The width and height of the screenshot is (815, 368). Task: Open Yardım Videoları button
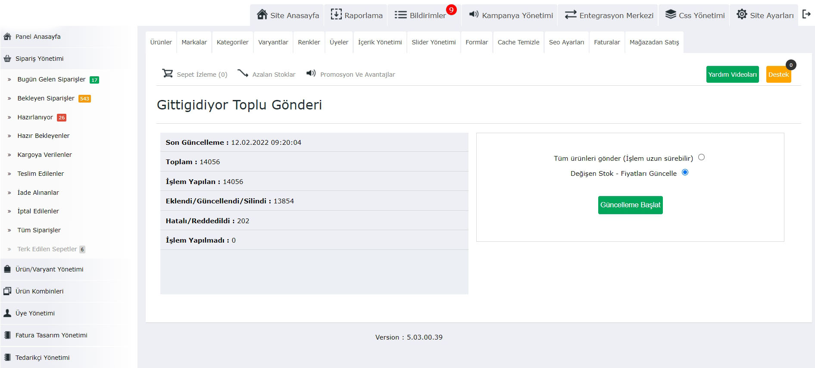732,75
